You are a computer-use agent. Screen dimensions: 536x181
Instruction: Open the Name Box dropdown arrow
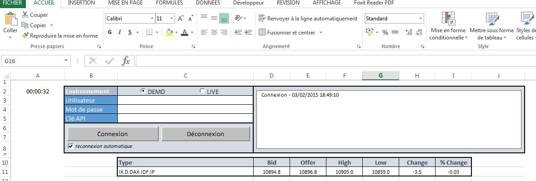point(66,61)
